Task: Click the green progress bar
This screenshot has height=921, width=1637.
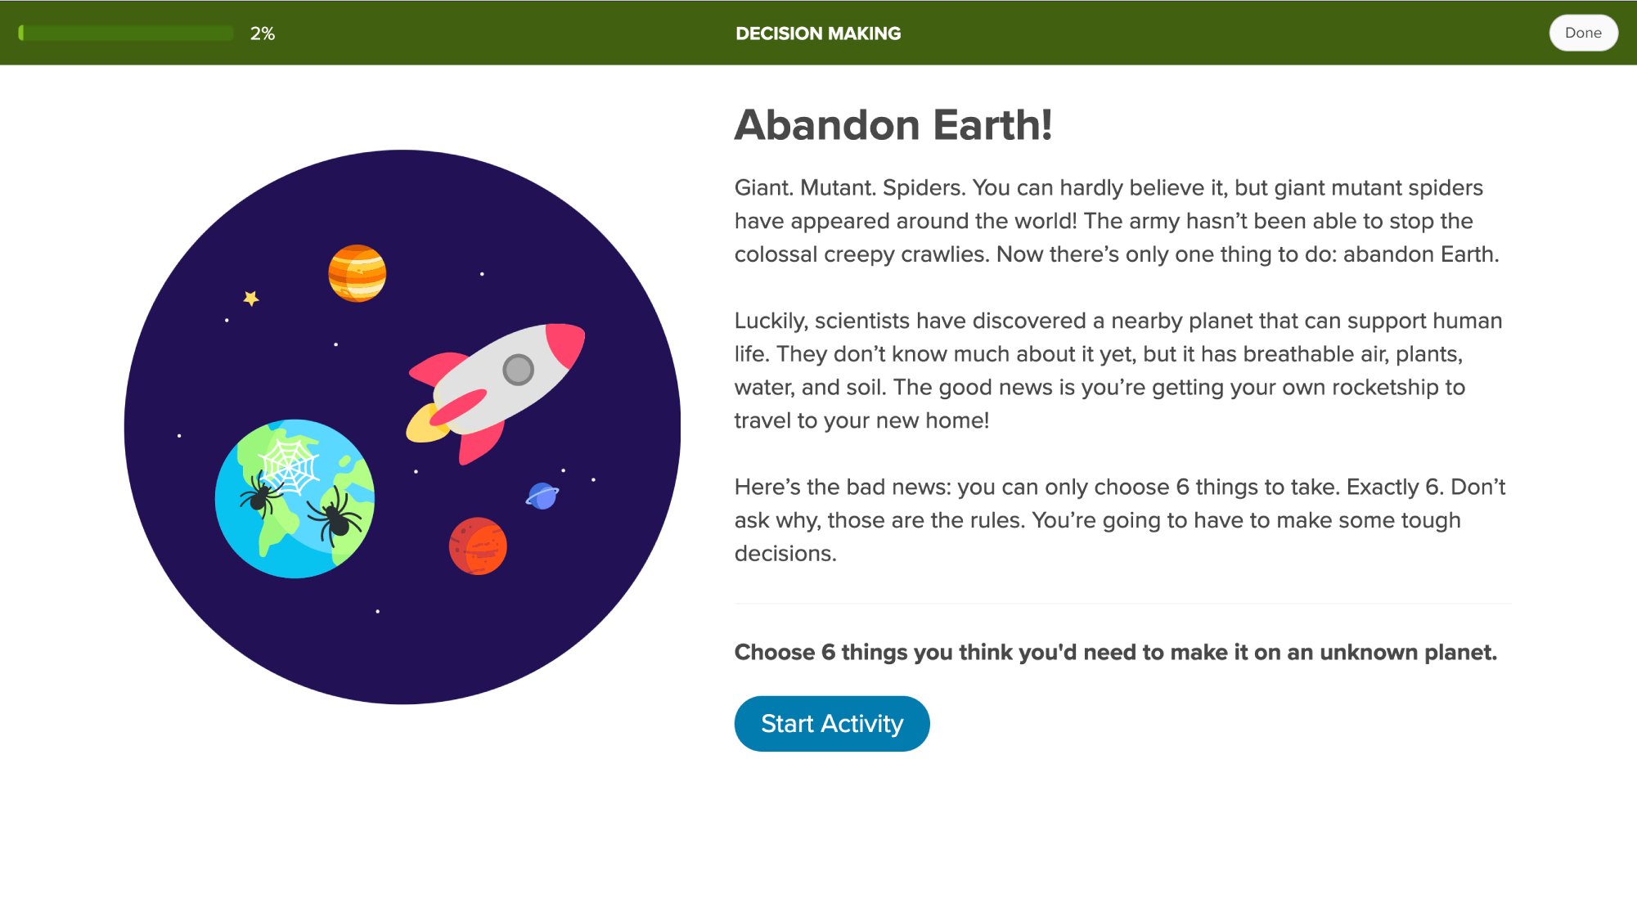Action: 126,34
